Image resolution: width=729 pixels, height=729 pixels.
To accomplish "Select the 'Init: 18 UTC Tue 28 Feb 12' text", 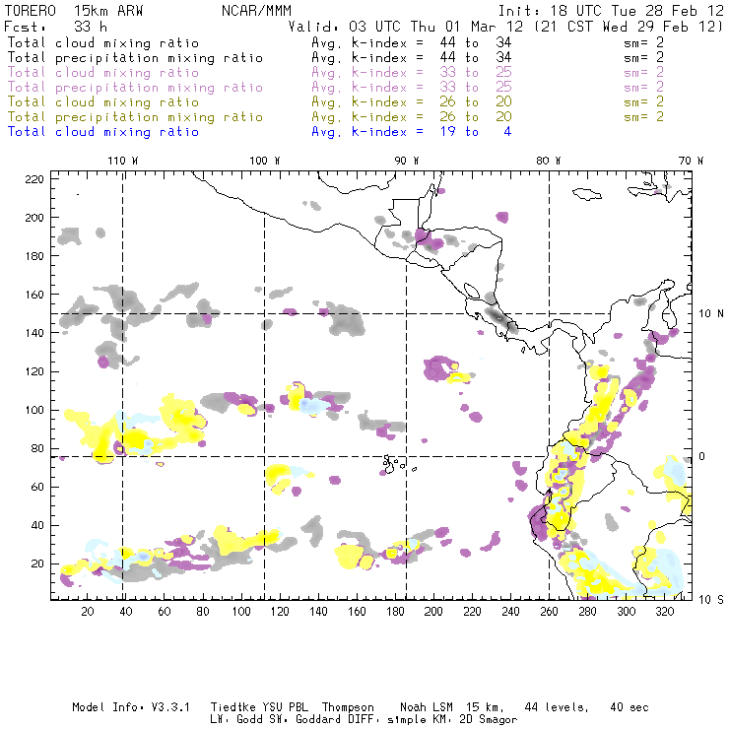I will [x=611, y=11].
